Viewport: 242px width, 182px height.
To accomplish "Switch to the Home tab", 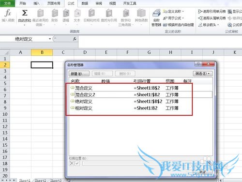I will click(23, 3).
